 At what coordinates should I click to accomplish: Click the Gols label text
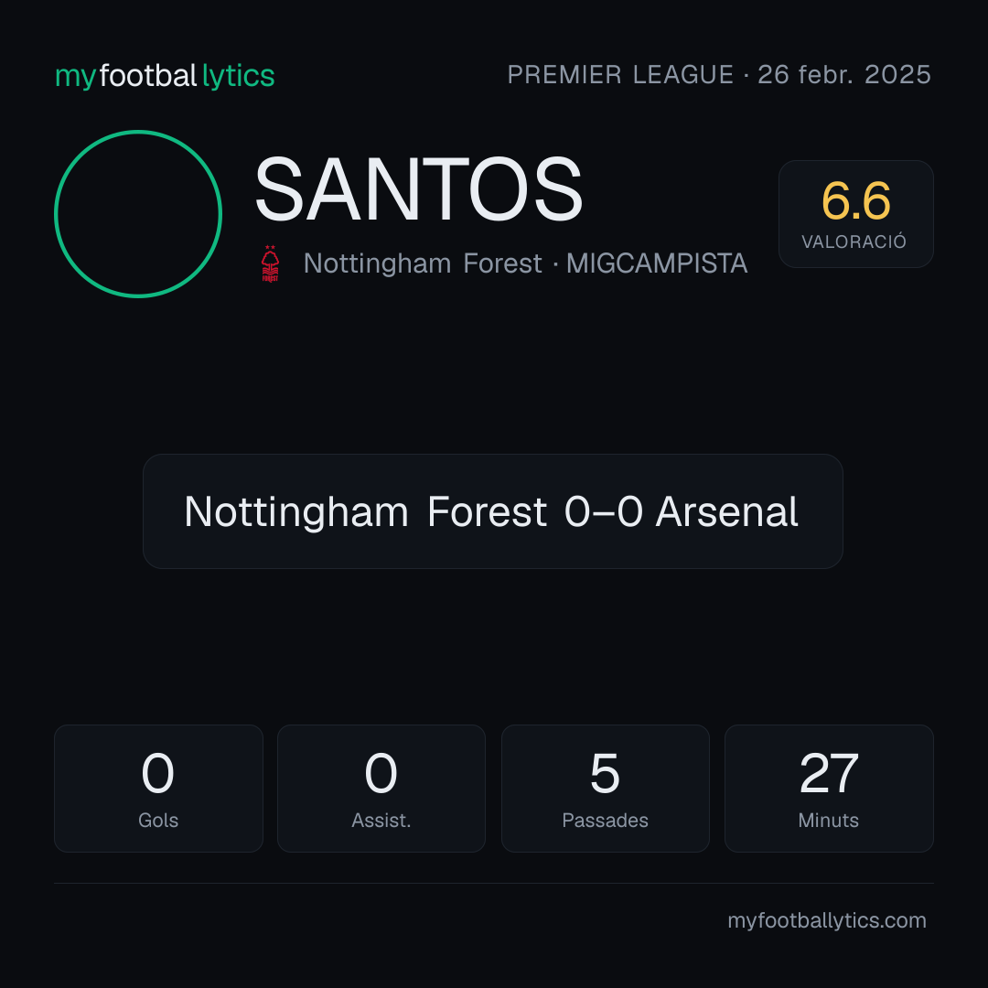pyautogui.click(x=158, y=821)
